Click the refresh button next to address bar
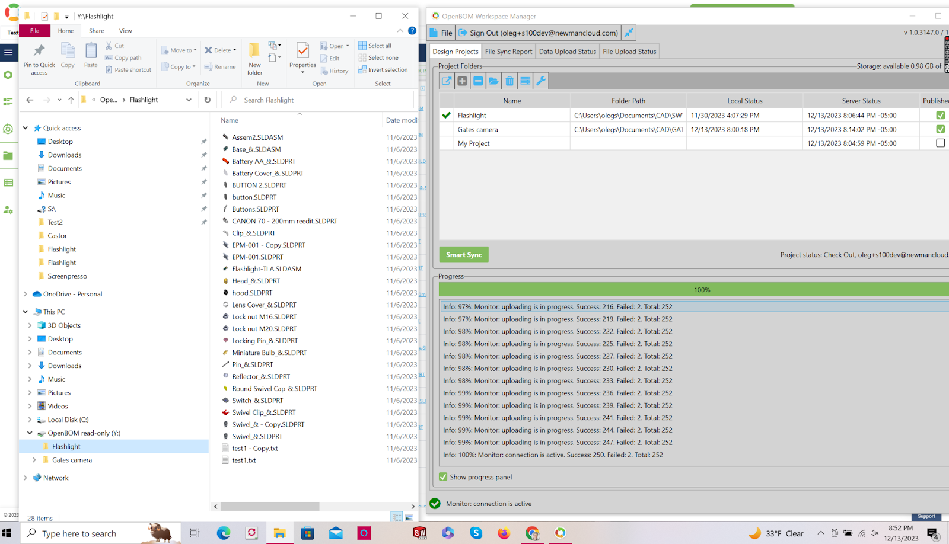Image resolution: width=949 pixels, height=544 pixels. (x=208, y=100)
